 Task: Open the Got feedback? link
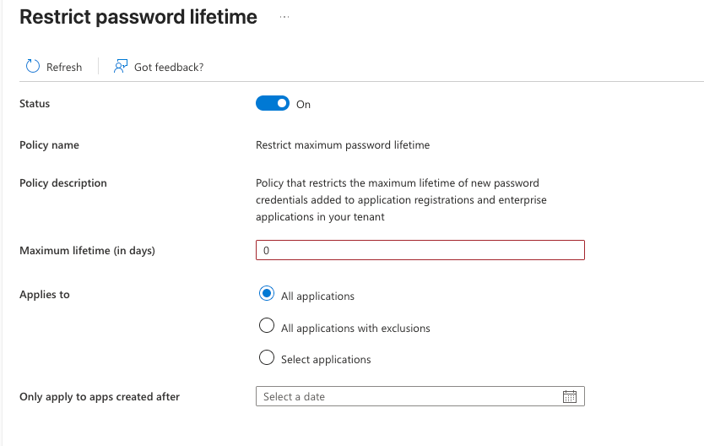tap(169, 68)
